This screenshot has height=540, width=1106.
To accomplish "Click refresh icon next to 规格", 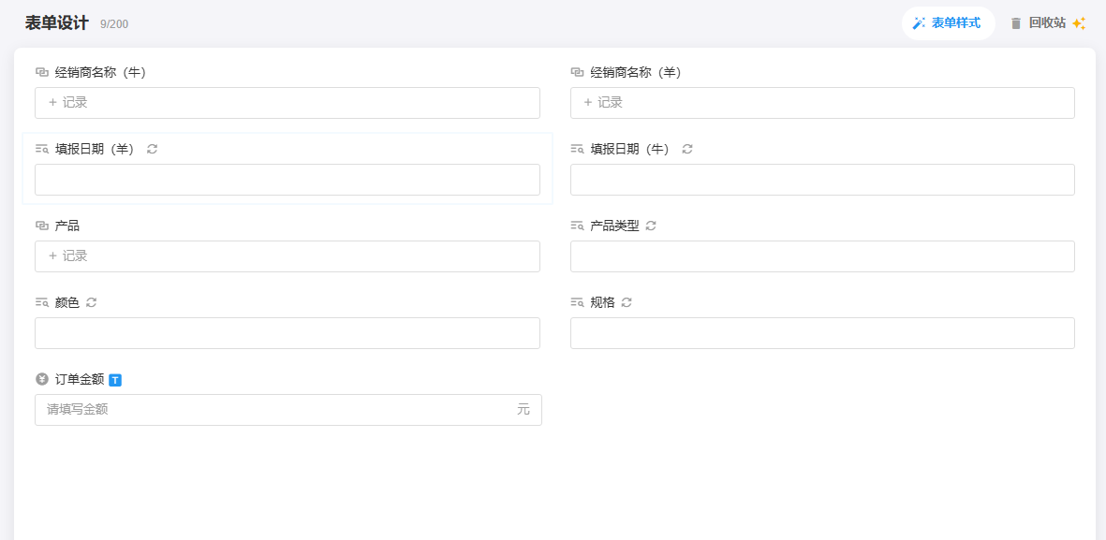I will pyautogui.click(x=627, y=302).
